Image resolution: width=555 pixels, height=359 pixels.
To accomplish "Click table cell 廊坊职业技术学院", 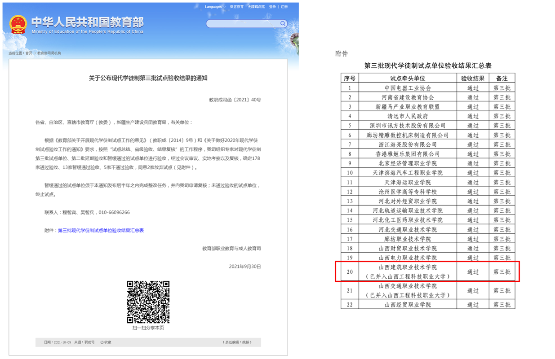I will (408, 239).
